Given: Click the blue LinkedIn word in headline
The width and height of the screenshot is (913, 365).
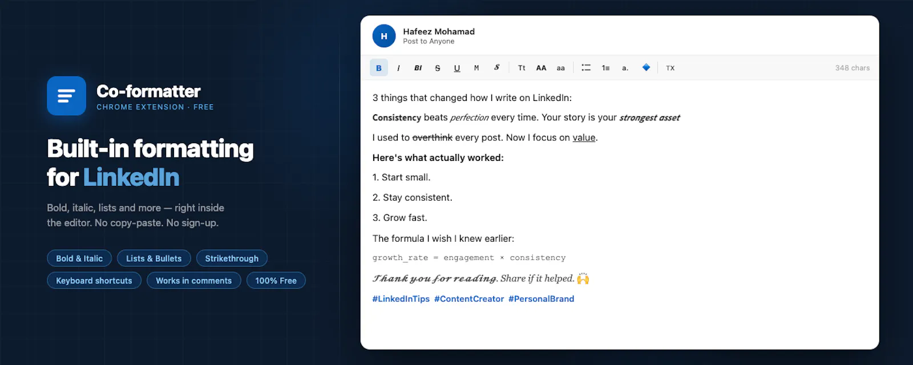Looking at the screenshot, I should [x=131, y=177].
